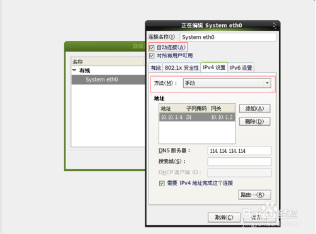
Task: Click the 删除(D) button
Action: coord(255,121)
